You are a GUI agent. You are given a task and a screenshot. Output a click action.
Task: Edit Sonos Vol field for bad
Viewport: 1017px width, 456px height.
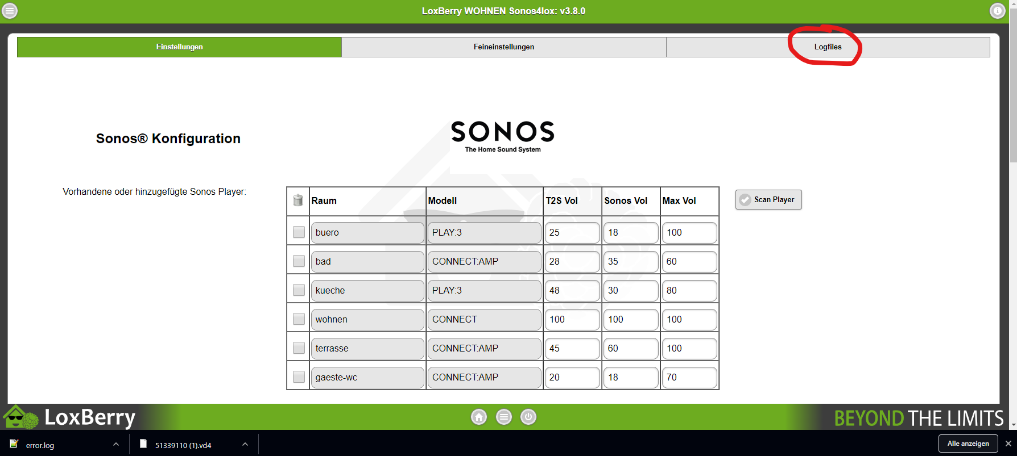coord(631,262)
